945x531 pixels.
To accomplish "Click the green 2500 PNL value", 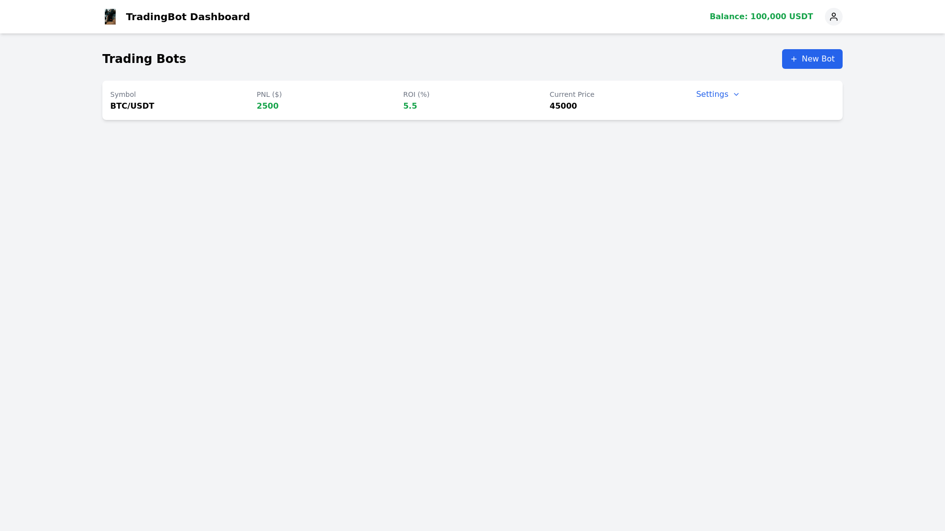I will click(x=268, y=106).
